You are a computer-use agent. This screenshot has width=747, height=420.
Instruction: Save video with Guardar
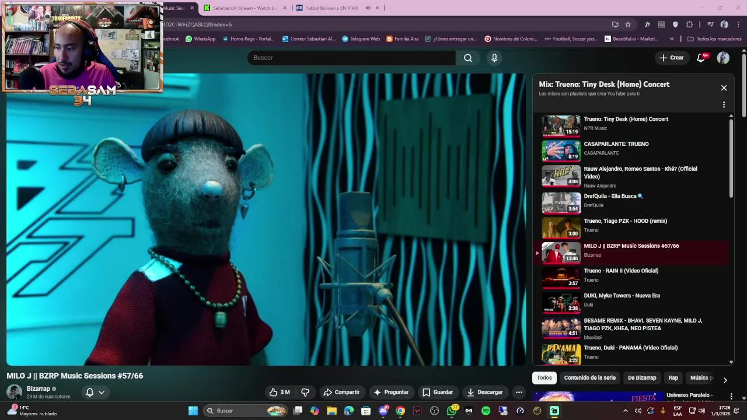(438, 392)
